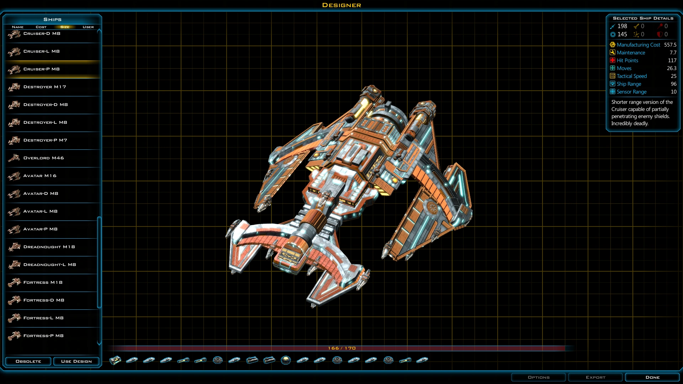
Task: Click the red Hit Points icon
Action: tap(613, 60)
